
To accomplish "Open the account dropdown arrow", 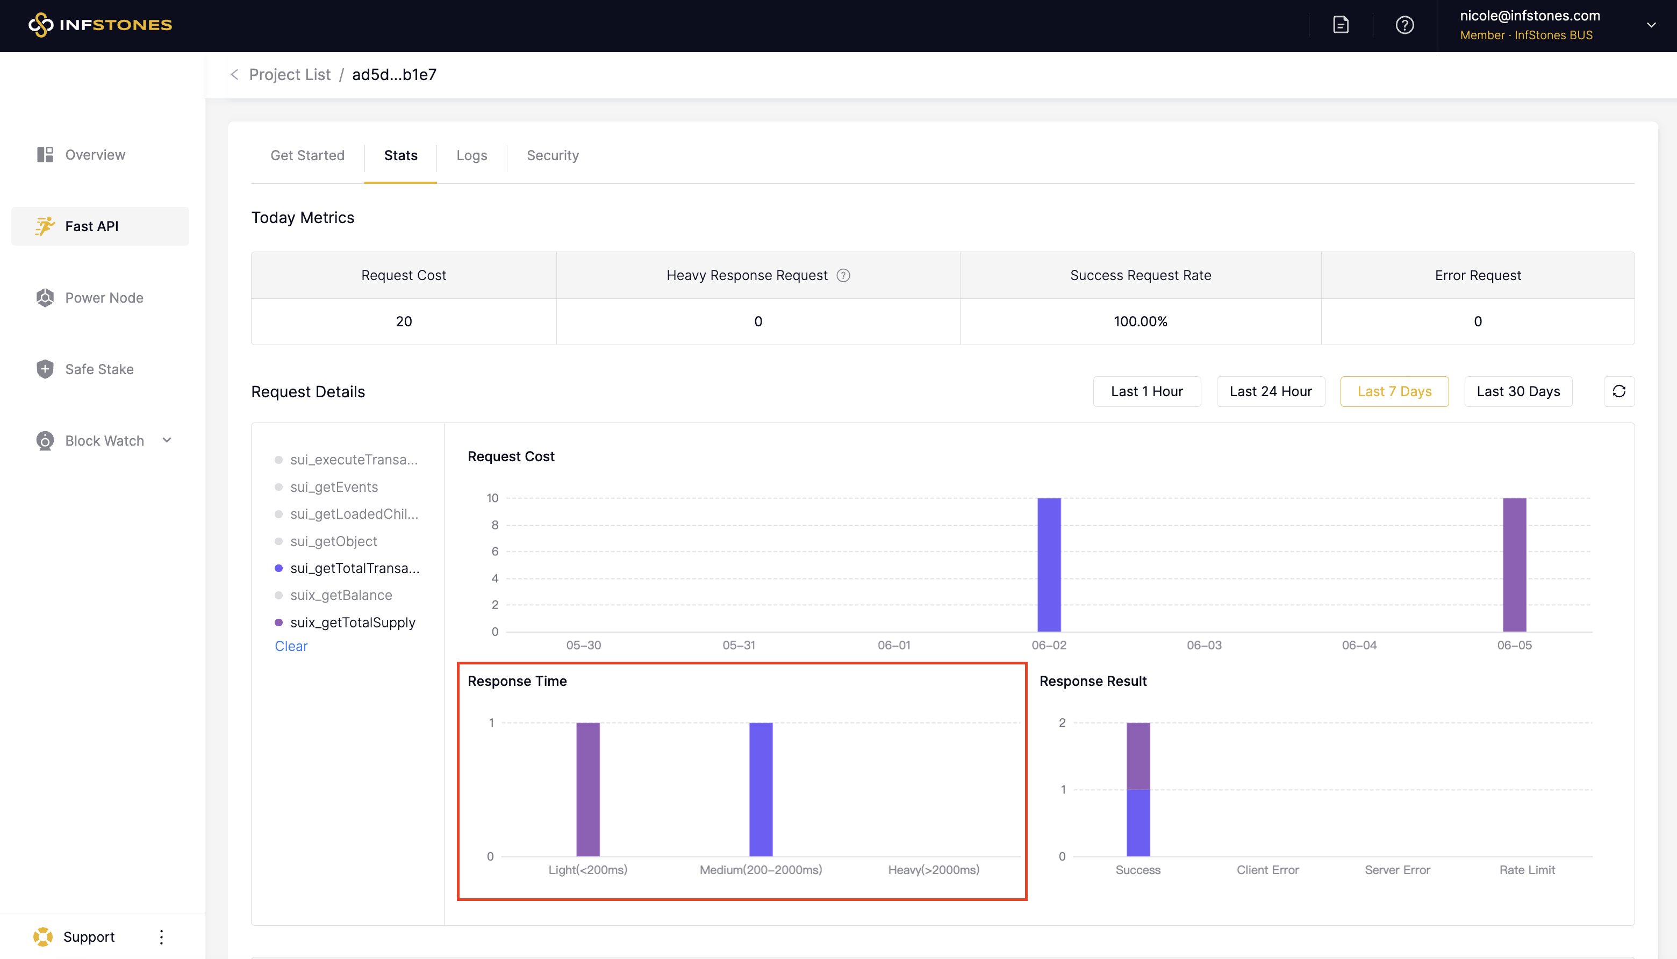I will [x=1651, y=25].
